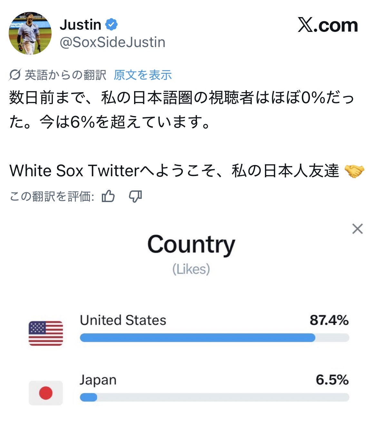The width and height of the screenshot is (380, 436).
Task: Click the blue verified badge
Action: pos(111,24)
